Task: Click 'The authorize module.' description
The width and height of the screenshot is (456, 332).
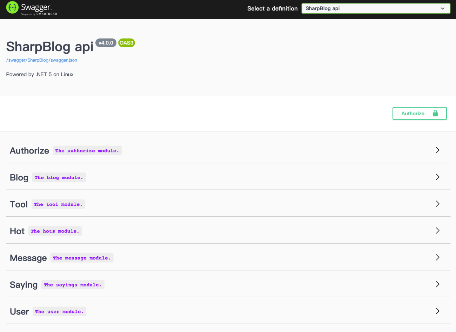Action: pos(87,151)
